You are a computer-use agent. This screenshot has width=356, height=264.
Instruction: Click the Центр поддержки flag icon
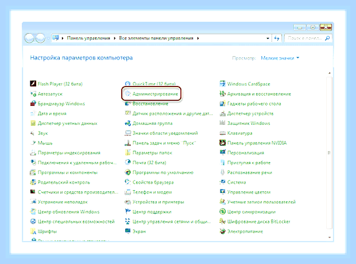(x=128, y=212)
